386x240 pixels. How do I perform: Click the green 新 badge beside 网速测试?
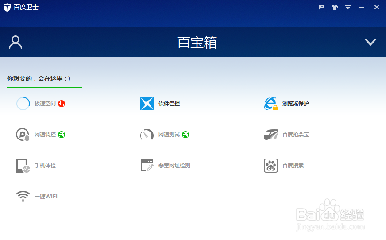[x=185, y=135]
